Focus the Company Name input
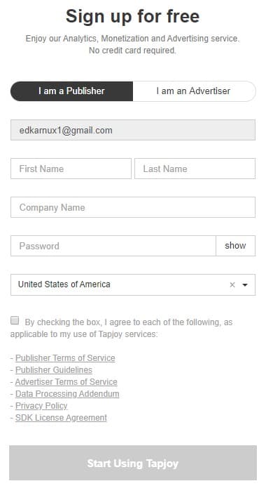 133,207
